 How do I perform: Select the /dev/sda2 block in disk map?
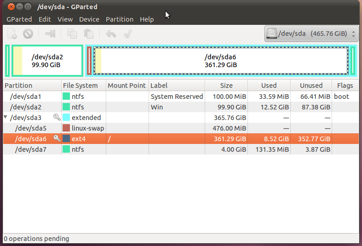coord(47,61)
